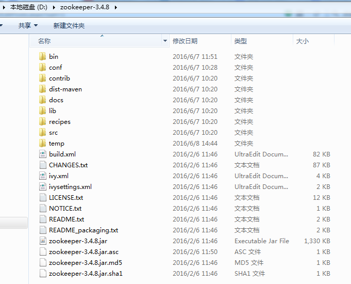
Task: Select the folder name dist-maven
Action: (65, 89)
